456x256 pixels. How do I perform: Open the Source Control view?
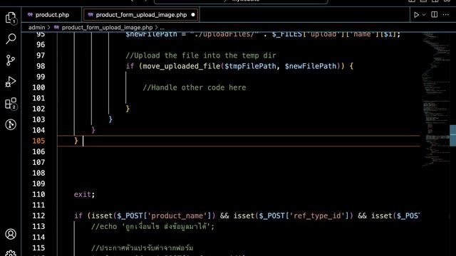click(11, 60)
